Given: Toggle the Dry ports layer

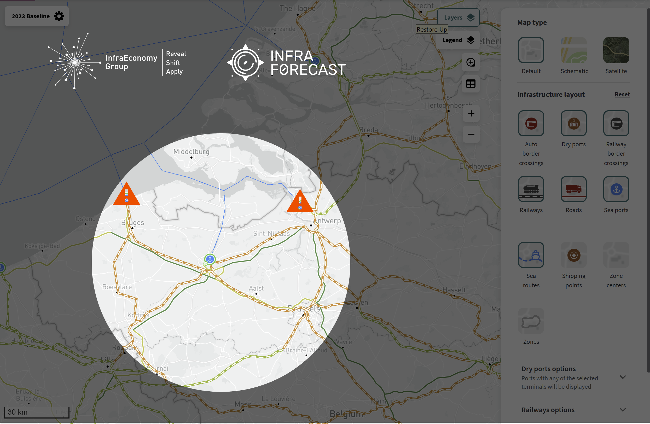Looking at the screenshot, I should click(x=573, y=123).
